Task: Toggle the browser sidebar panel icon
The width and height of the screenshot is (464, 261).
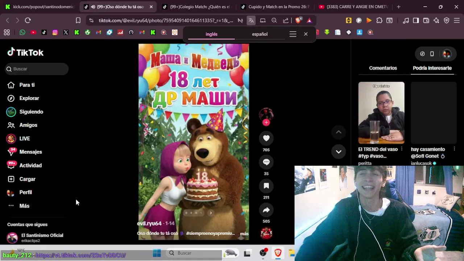Action: pos(416,20)
